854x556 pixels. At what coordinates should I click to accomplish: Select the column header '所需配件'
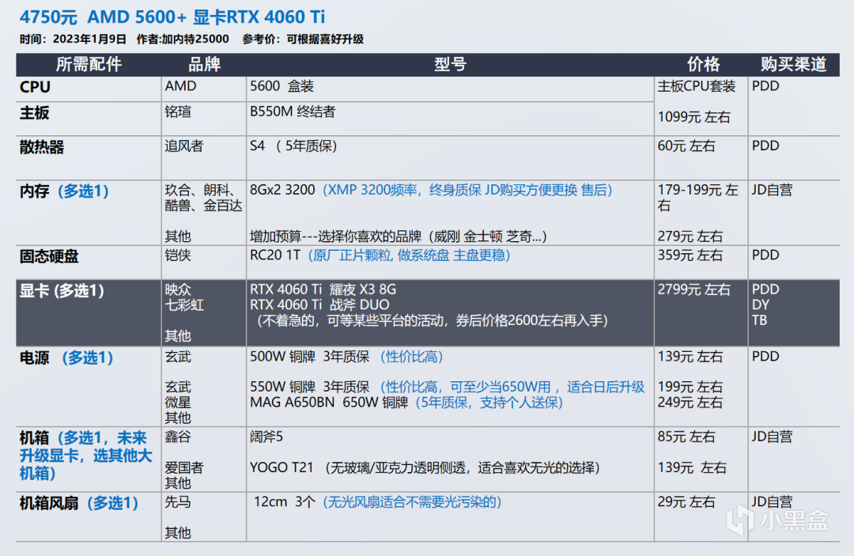click(89, 64)
